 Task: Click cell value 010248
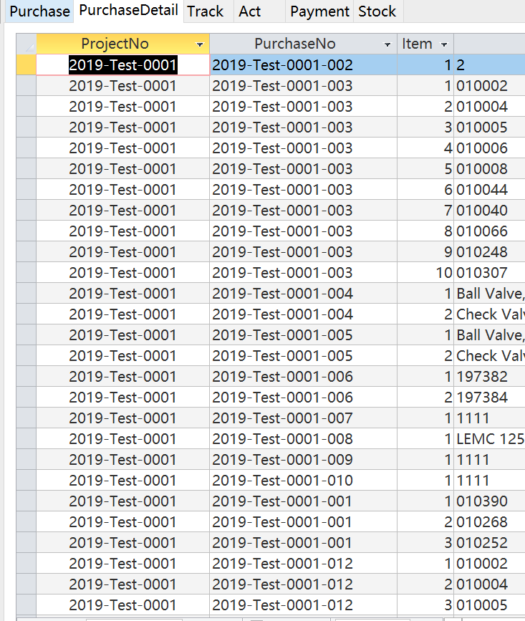489,252
